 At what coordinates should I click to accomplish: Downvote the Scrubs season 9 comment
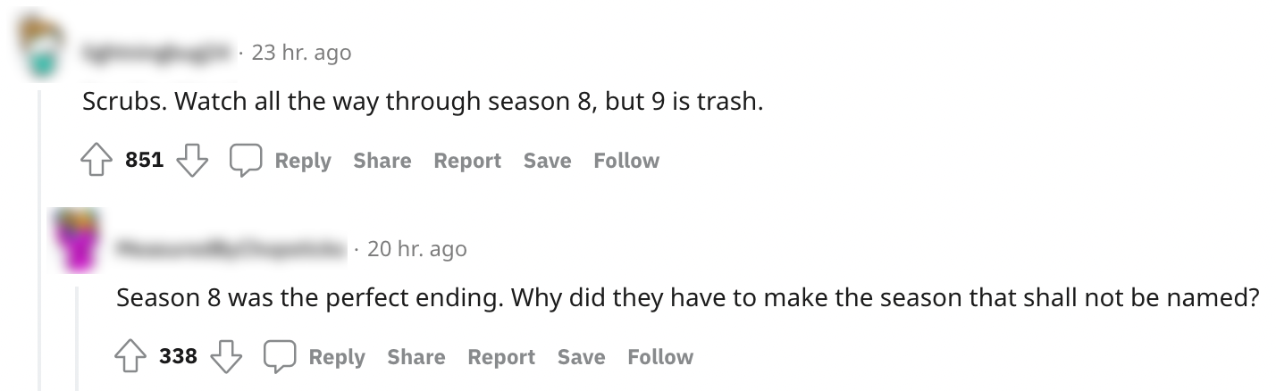192,161
